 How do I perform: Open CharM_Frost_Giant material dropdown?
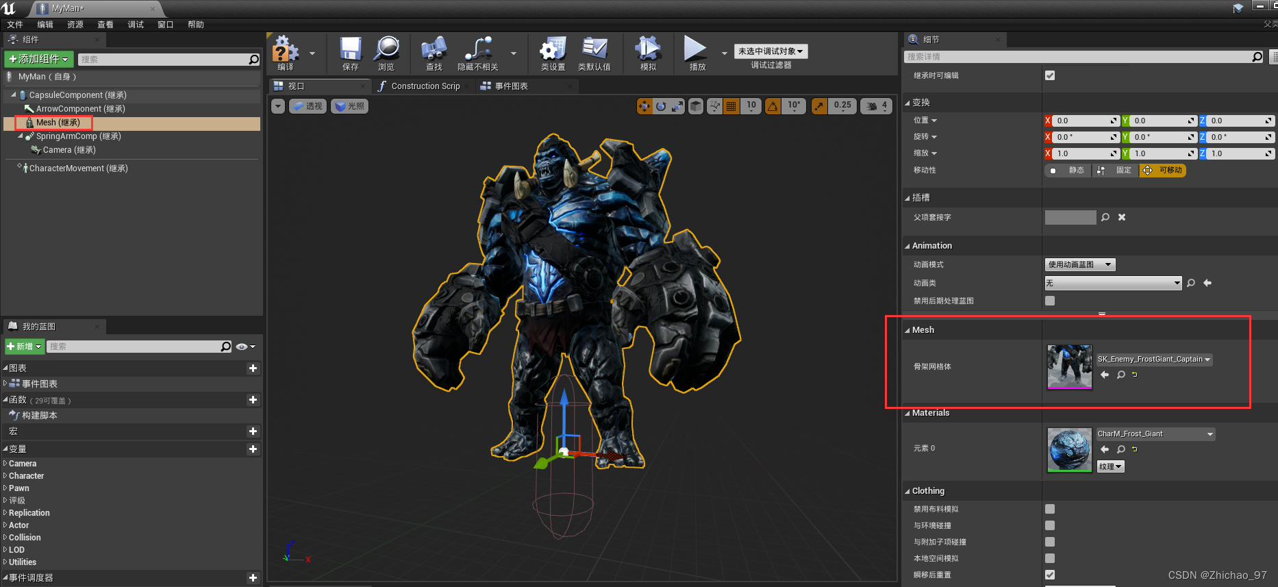(x=1155, y=434)
